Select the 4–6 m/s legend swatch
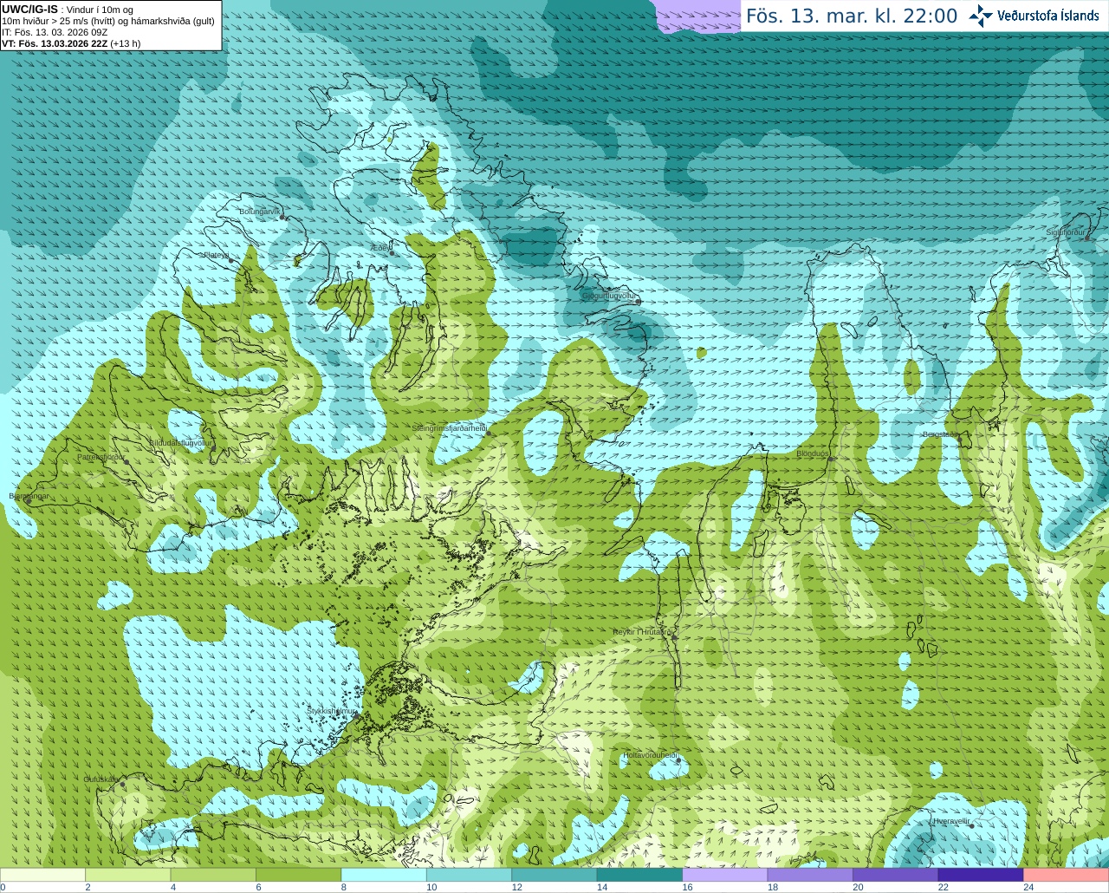1109x893 pixels. coord(213,875)
